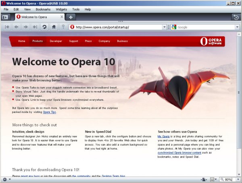
Task: Expand the Opera Turbo dropdown arrow
Action: 10,179
